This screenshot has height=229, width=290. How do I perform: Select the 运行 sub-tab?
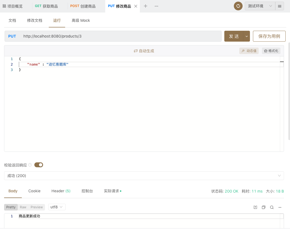coord(57,20)
